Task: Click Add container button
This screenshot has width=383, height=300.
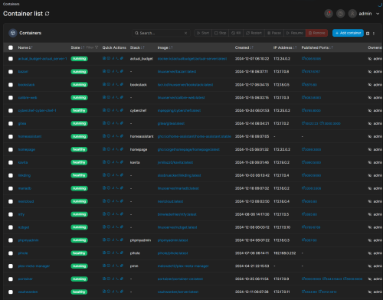Action: point(348,33)
